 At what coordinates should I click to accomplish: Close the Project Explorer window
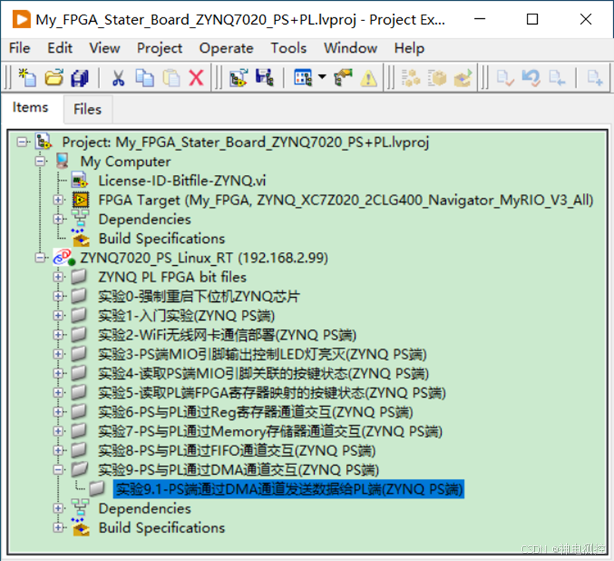pyautogui.click(x=586, y=19)
